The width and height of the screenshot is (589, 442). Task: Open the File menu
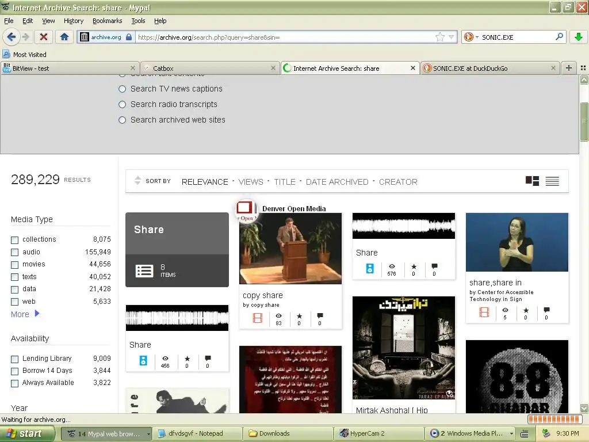point(9,21)
